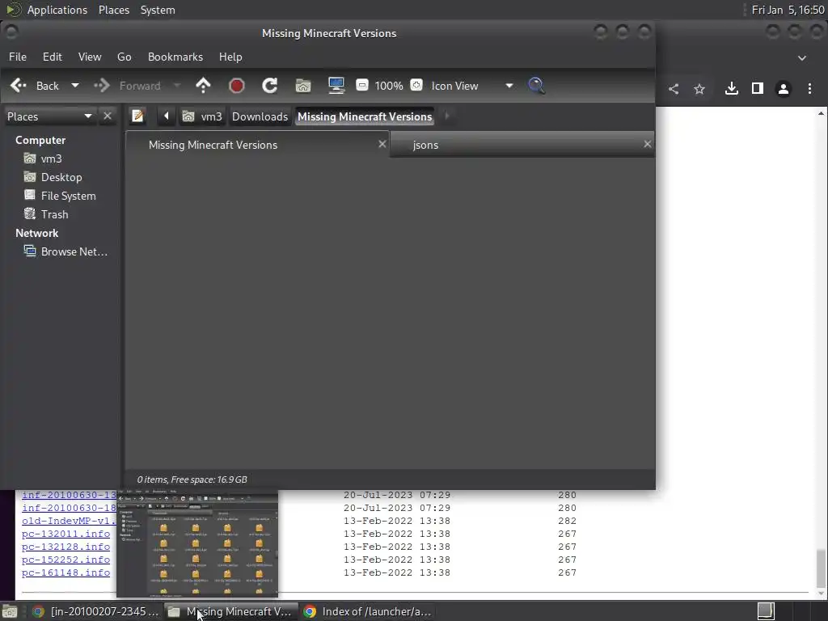
Task: Switch to Index of /launcher taskbar item
Action: pos(368,611)
